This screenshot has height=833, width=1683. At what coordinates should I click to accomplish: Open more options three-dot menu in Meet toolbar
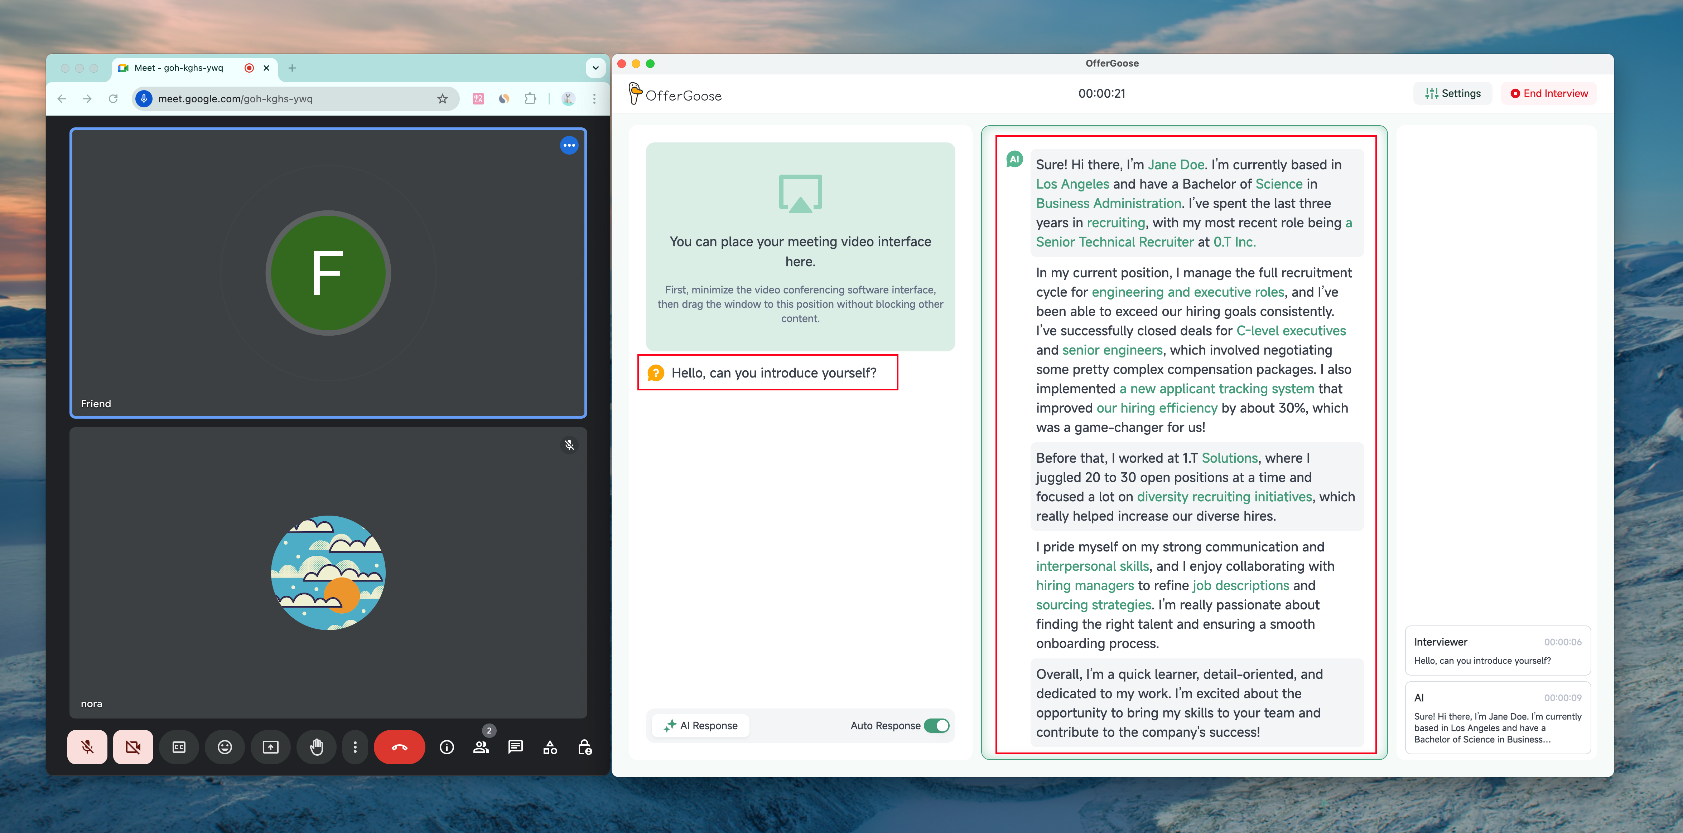pyautogui.click(x=355, y=747)
